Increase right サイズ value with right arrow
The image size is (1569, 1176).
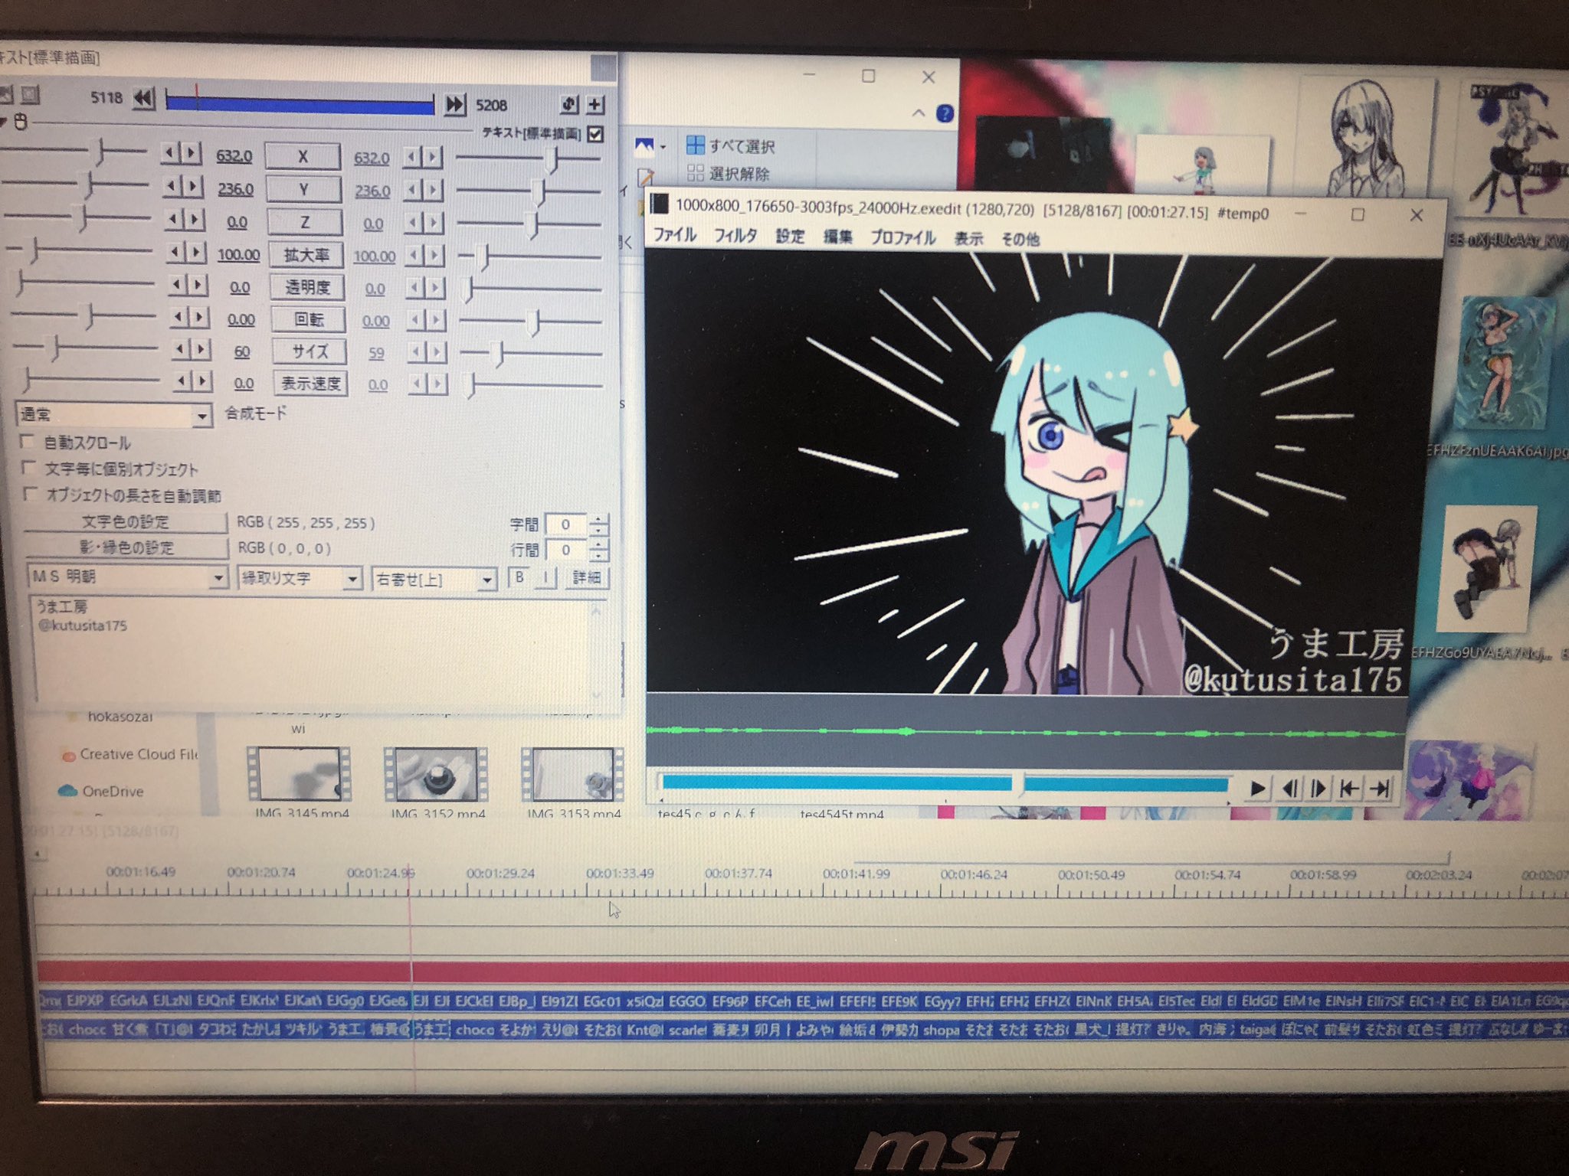click(x=435, y=352)
